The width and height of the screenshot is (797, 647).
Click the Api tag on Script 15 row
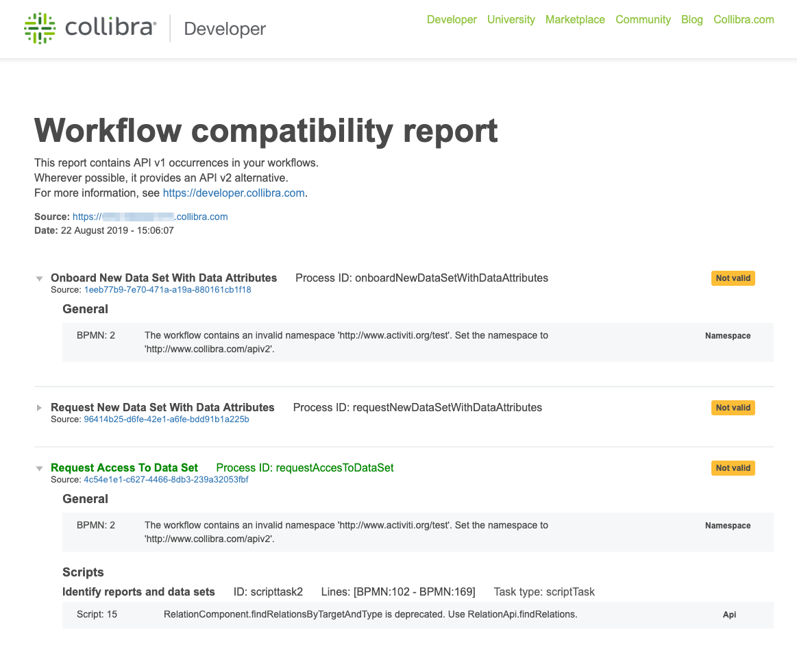tap(729, 615)
